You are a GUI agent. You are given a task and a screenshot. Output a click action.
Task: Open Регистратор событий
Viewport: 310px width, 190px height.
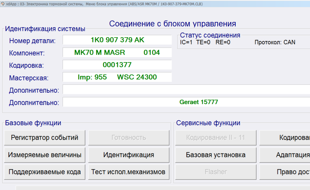[45, 138]
